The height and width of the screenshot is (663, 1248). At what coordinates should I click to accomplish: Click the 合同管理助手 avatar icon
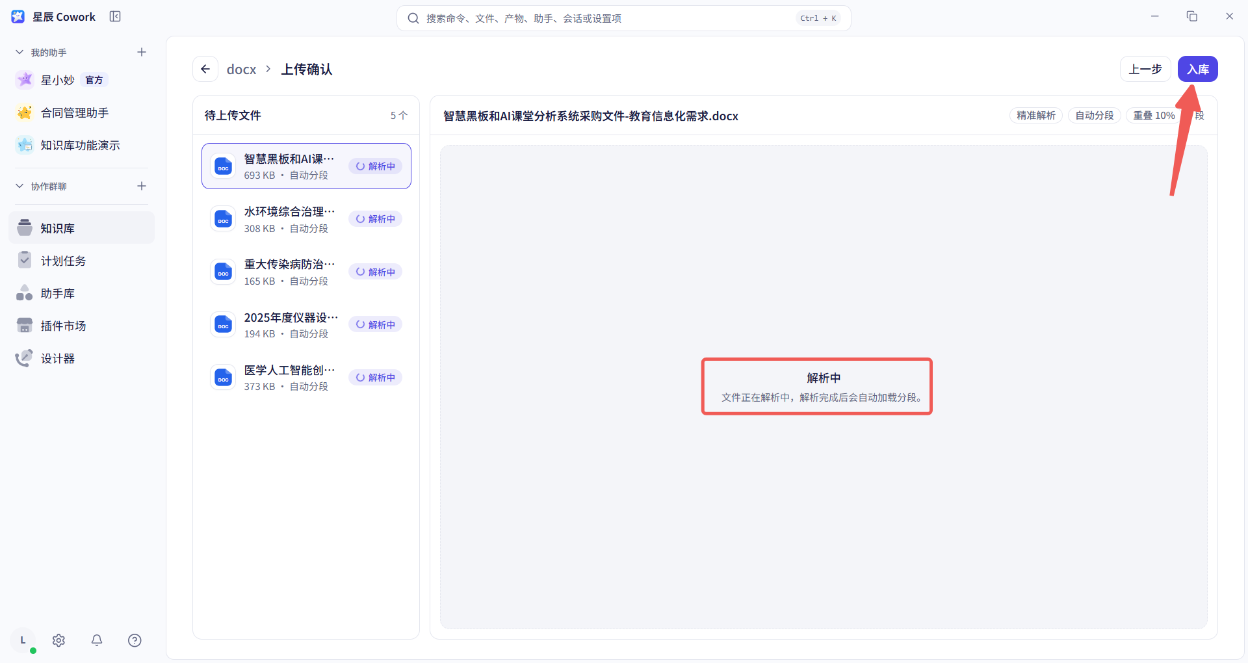(x=25, y=112)
